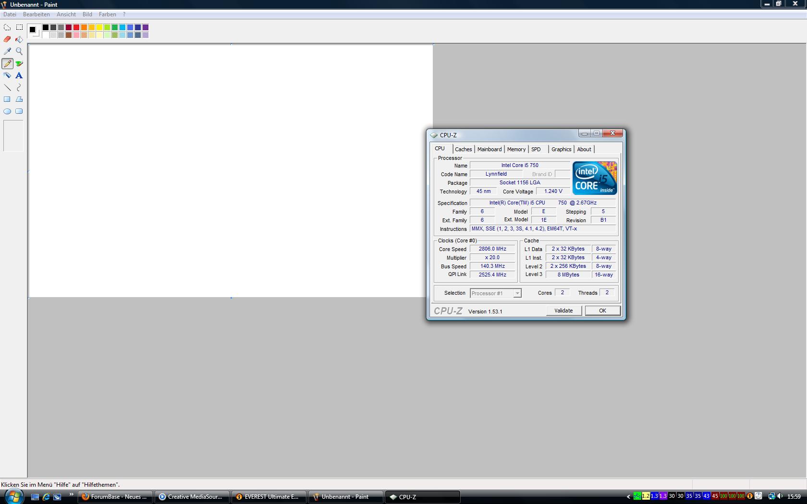Click the orange EVEREST info tray icon

pos(750,496)
